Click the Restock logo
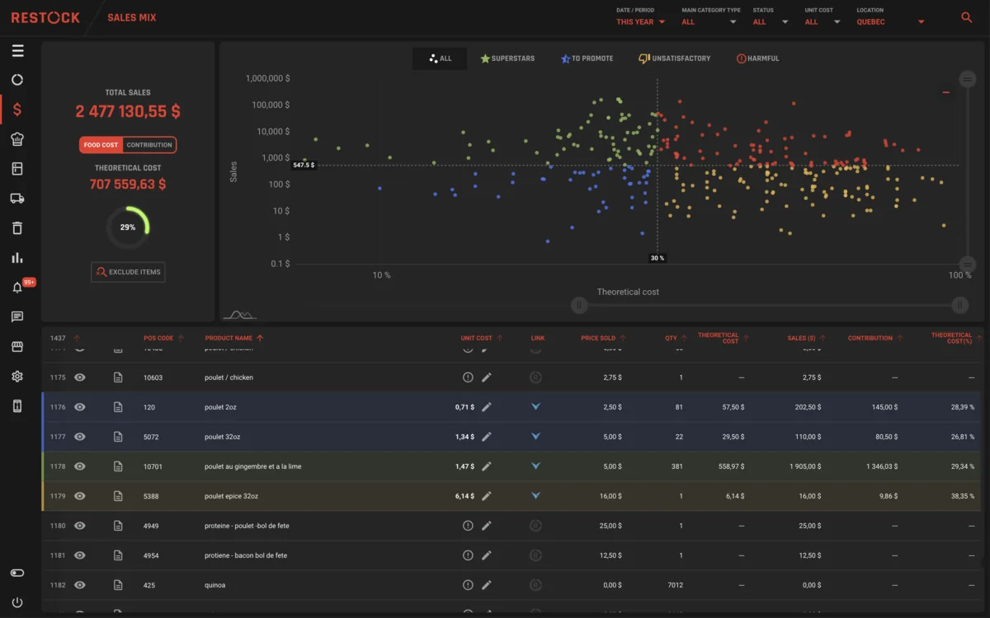 (45, 17)
